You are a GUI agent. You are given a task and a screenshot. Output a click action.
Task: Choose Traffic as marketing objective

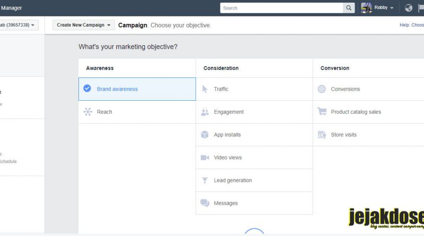pyautogui.click(x=254, y=89)
